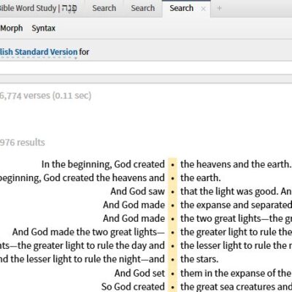Click the 976 results heading
This screenshot has height=292, width=292.
(23, 142)
